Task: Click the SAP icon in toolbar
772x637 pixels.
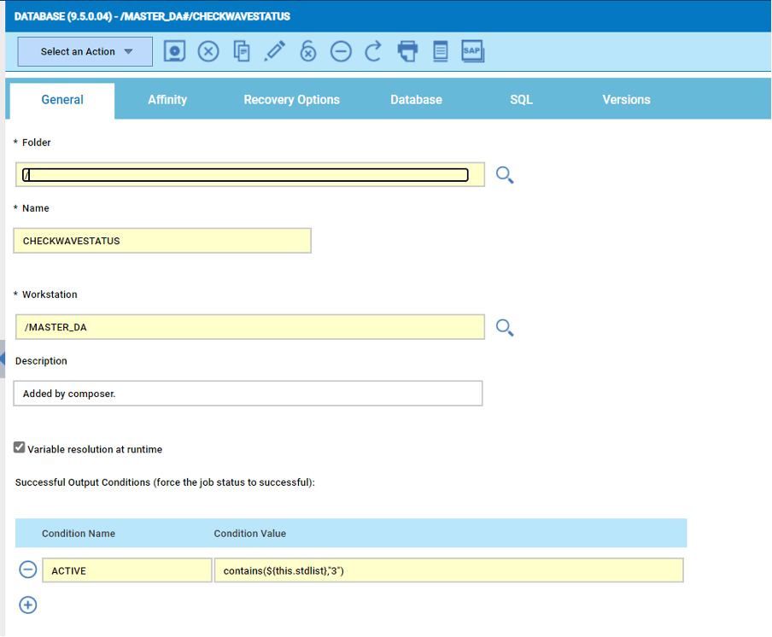Action: click(x=472, y=51)
